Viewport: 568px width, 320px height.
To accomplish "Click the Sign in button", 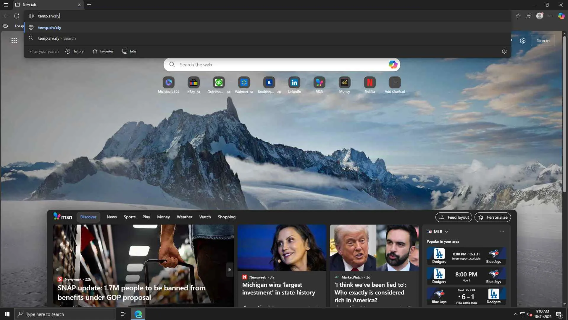I will (543, 41).
